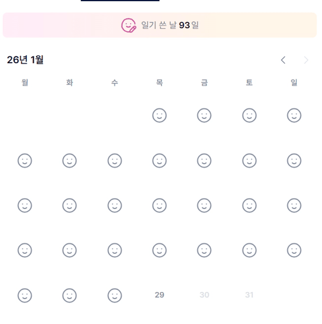The image size is (322, 324).
Task: Click the second-row Wednesday smiley face
Action: 114,160
